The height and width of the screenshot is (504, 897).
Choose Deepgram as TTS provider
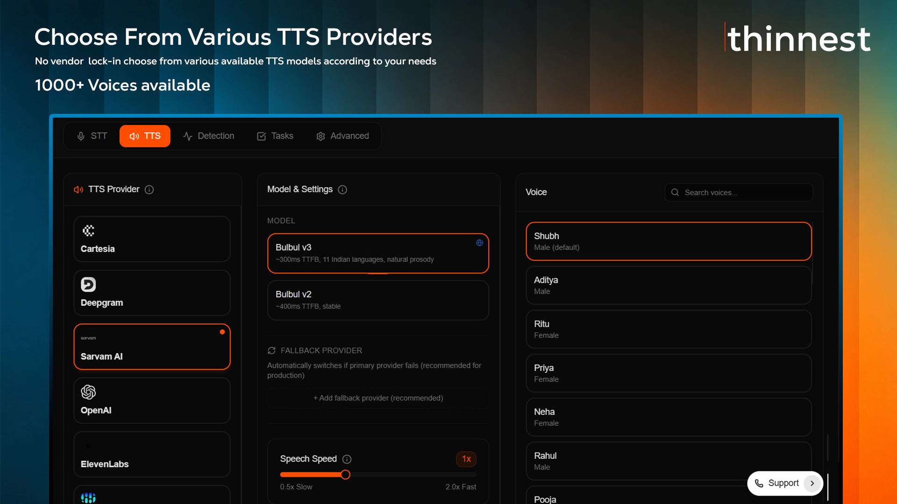point(152,293)
